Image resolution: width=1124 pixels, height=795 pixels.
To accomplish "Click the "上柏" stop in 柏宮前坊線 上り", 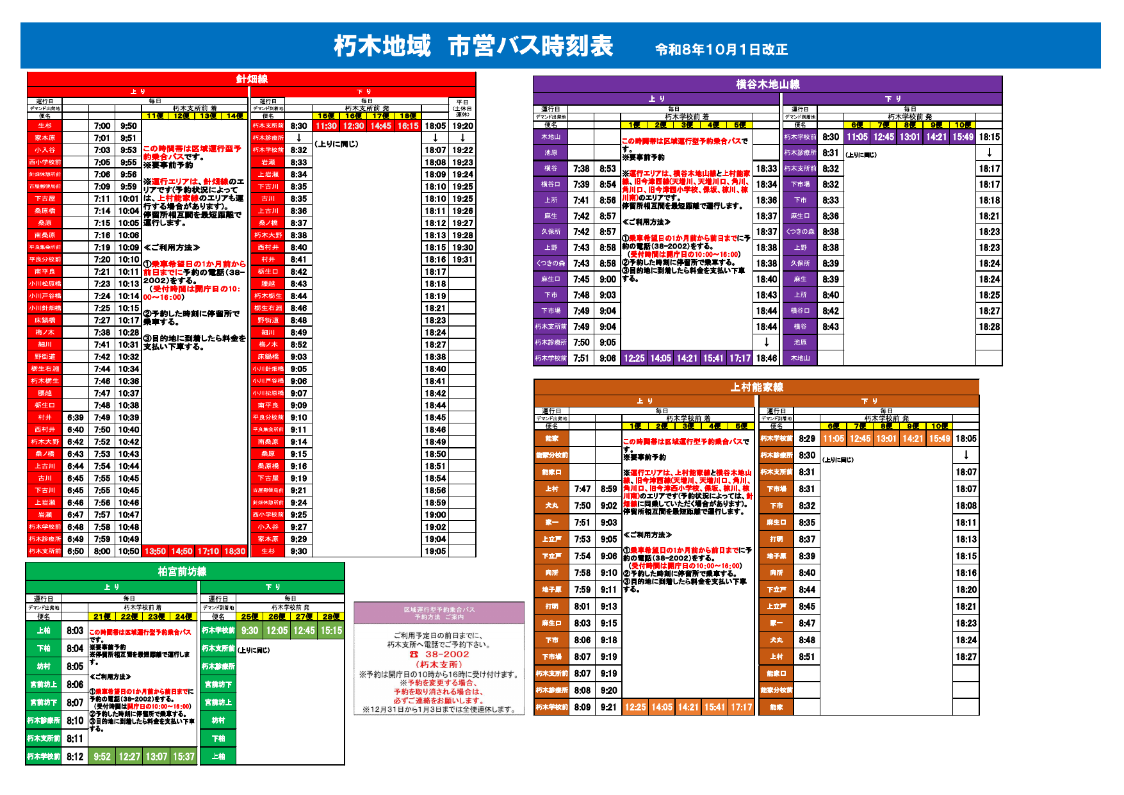I will pyautogui.click(x=44, y=630).
